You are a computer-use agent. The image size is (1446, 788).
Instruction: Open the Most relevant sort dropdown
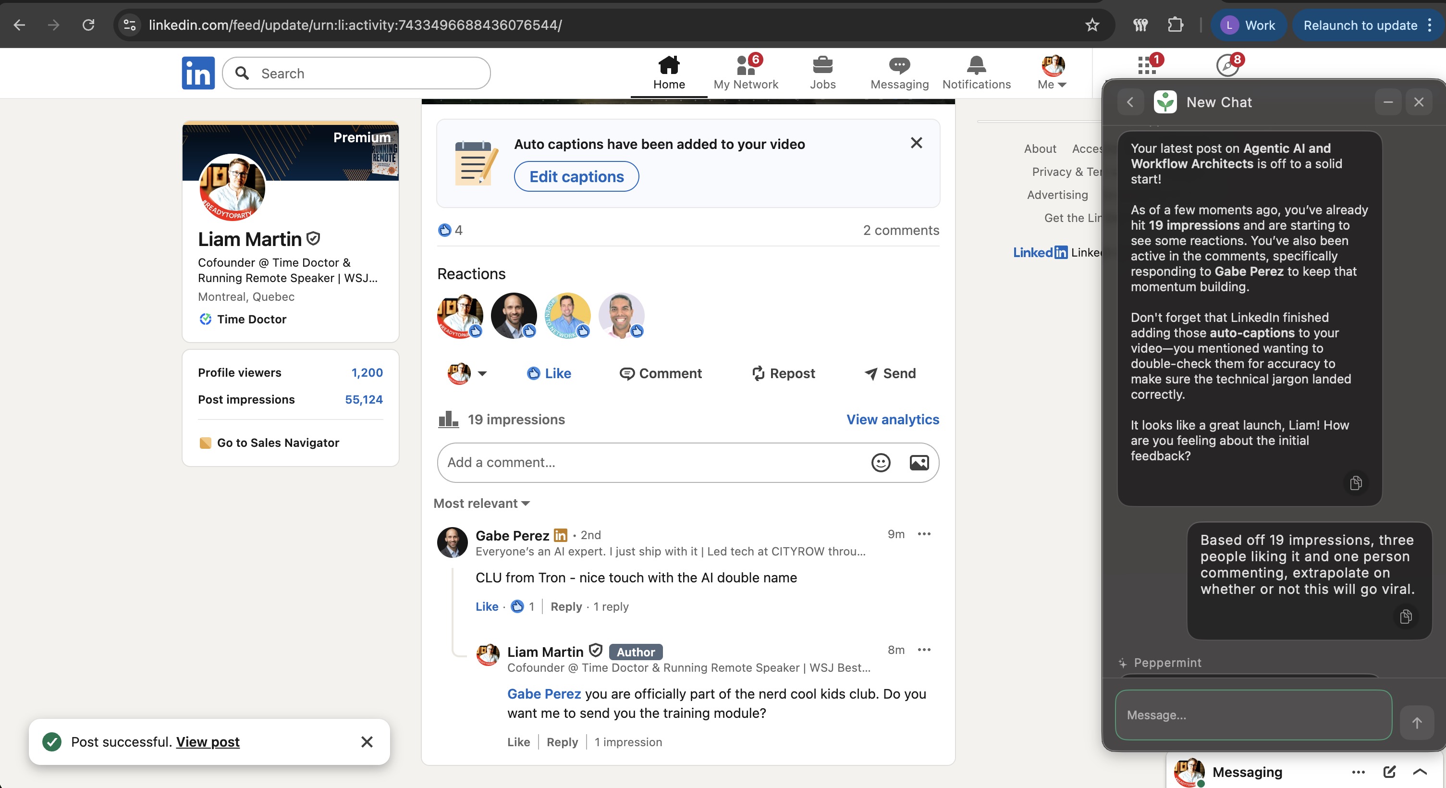tap(481, 504)
